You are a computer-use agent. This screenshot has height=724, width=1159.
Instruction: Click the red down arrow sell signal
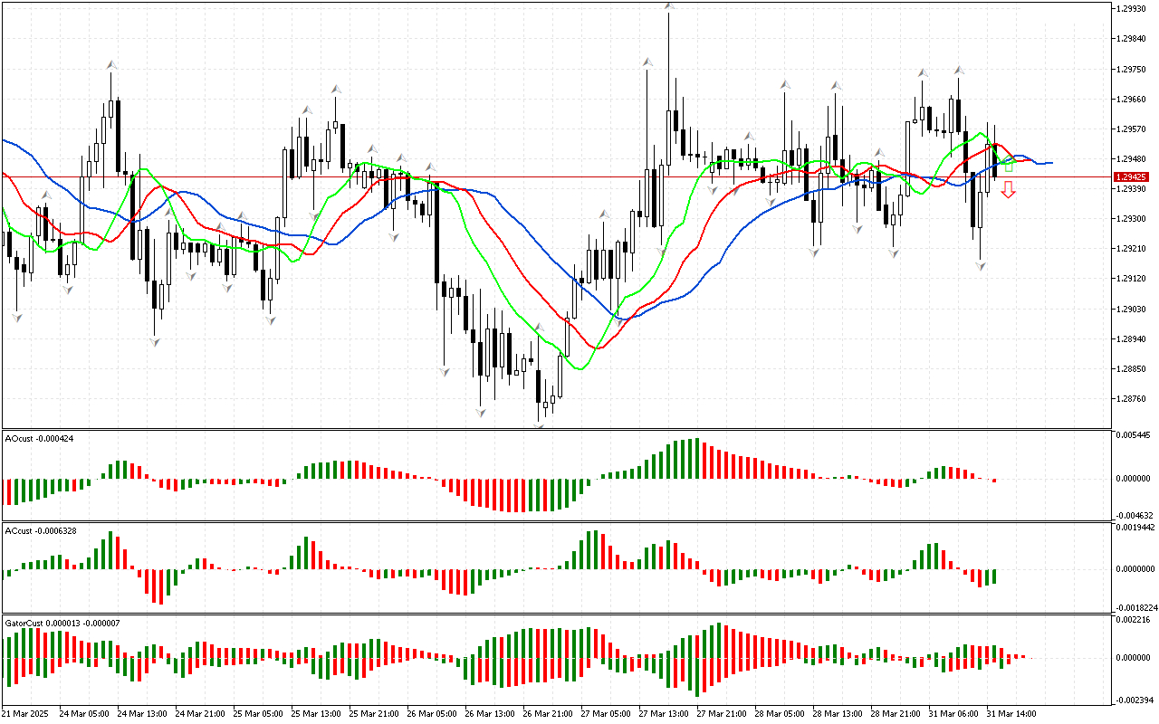[x=1008, y=189]
